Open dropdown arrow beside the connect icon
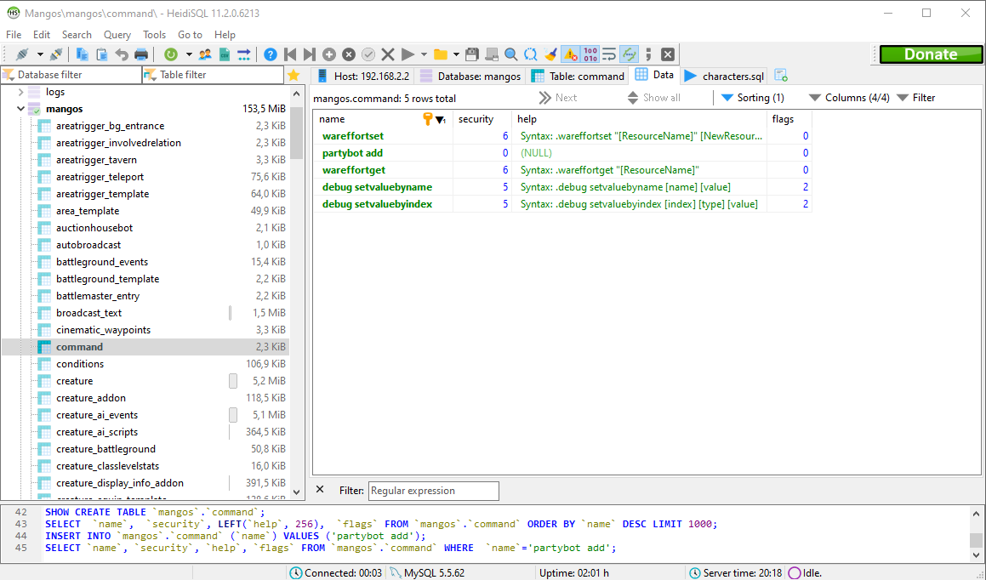This screenshot has width=986, height=580. pos(40,54)
